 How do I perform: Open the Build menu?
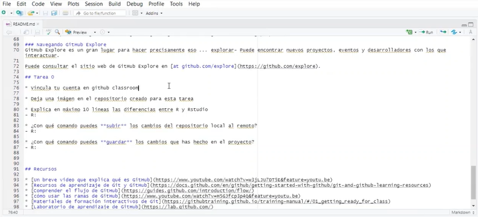click(x=115, y=4)
